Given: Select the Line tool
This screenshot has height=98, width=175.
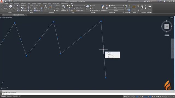Looking at the screenshot, I should pyautogui.click(x=2, y=7).
